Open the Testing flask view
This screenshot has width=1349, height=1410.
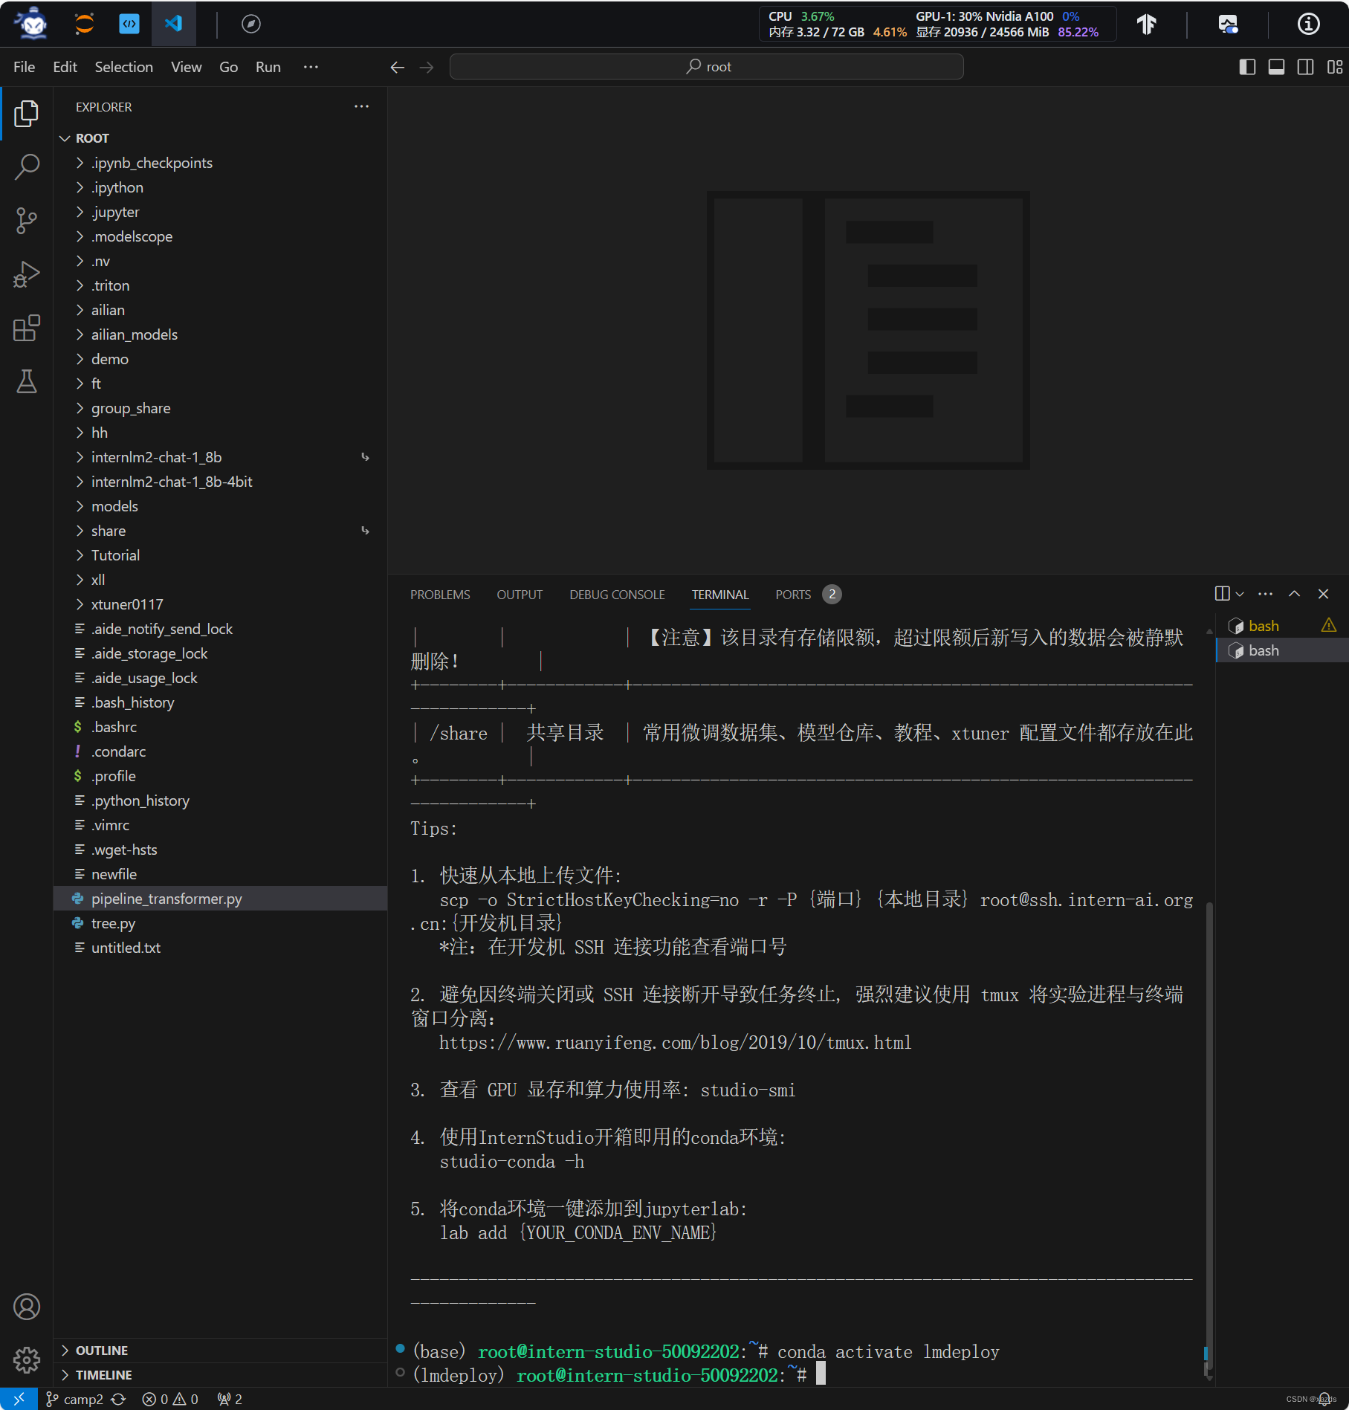(27, 381)
